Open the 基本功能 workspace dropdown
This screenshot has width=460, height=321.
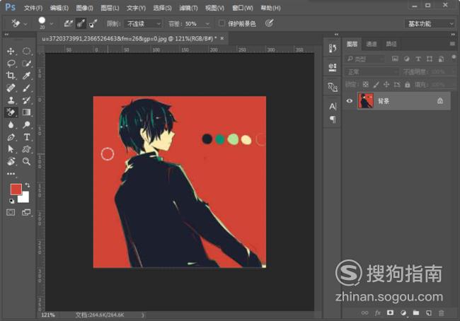click(430, 23)
